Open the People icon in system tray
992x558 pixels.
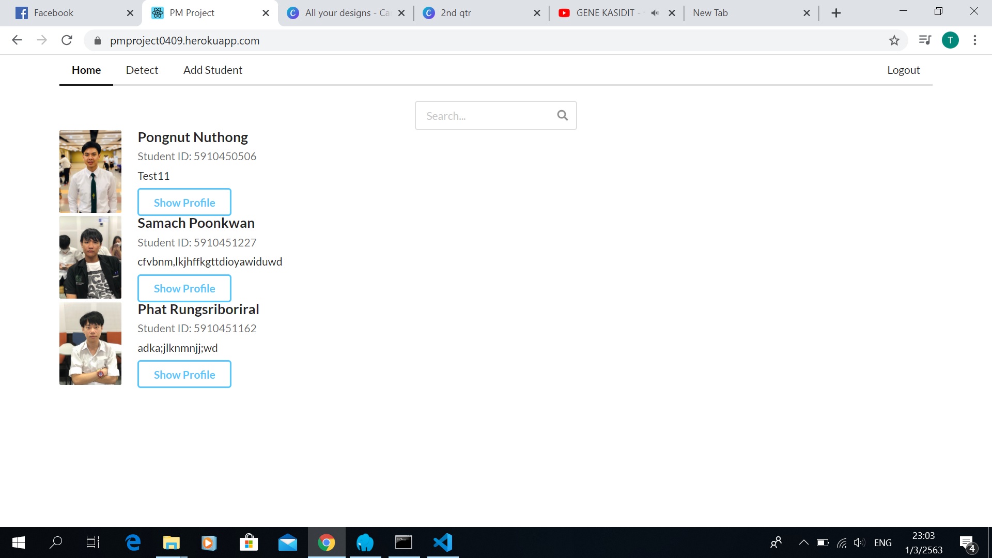point(776,542)
